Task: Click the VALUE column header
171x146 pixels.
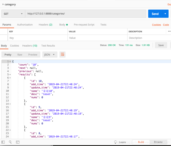Action: coord(72,31)
